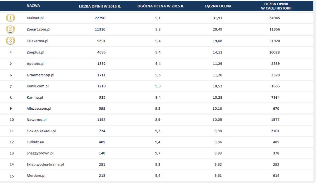Click the third place gold laurel badge
The image size is (316, 183).
(10, 41)
